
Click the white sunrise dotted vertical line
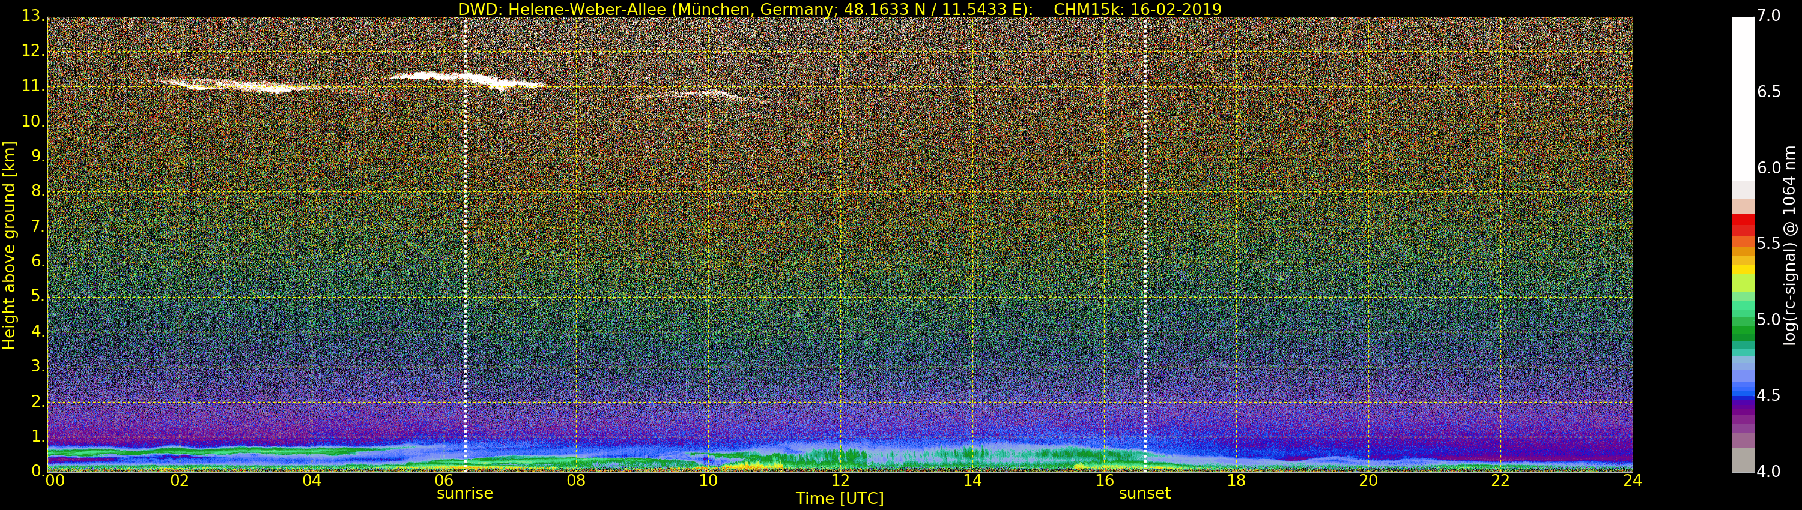tap(464, 245)
